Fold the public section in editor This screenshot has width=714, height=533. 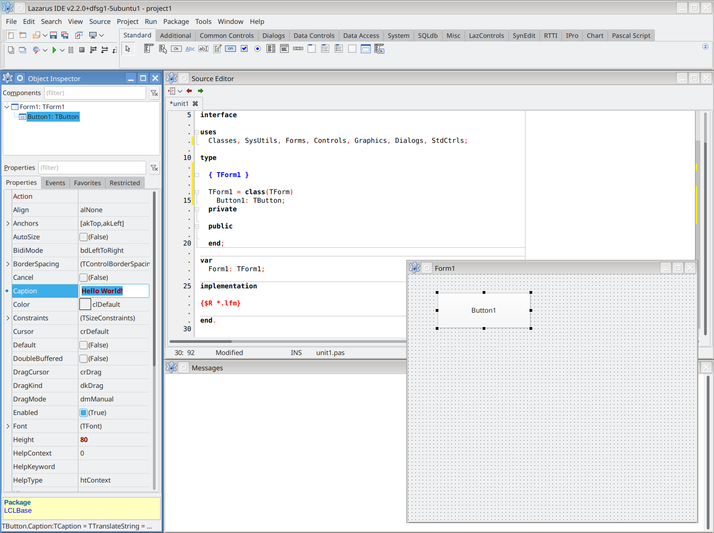pos(197,226)
